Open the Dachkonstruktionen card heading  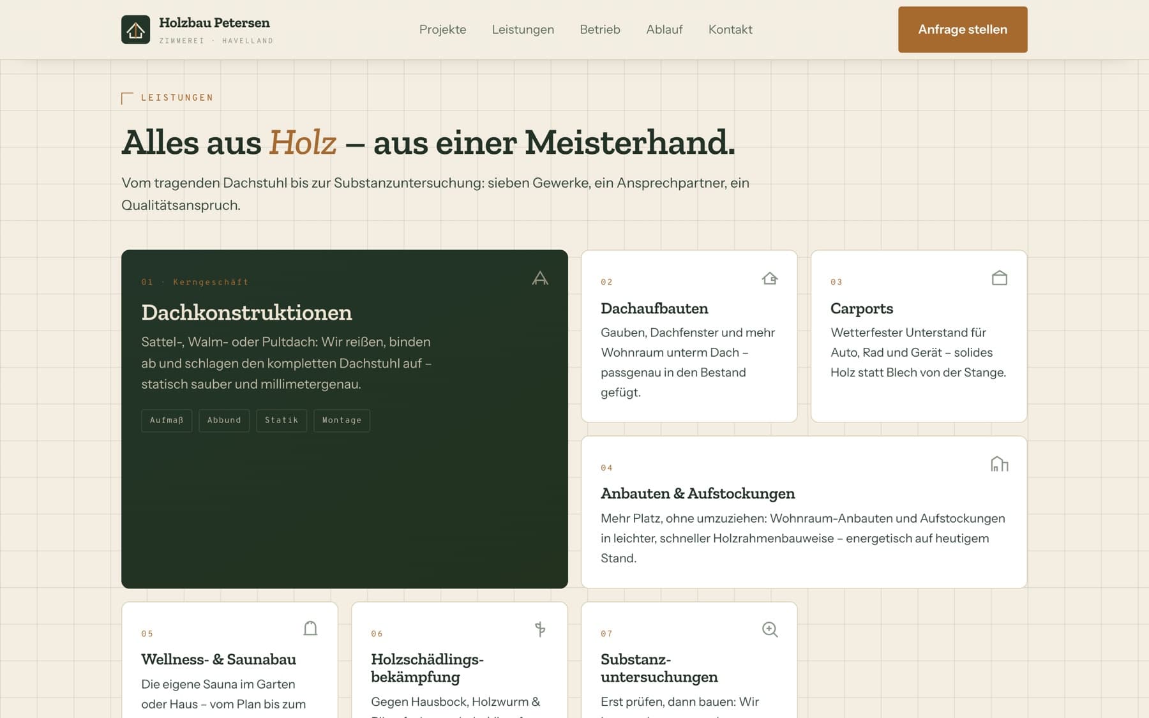coord(246,313)
